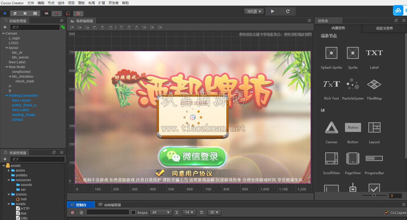Open the 动画编辑器 tab
The height and width of the screenshot is (220, 407).
(110, 205)
